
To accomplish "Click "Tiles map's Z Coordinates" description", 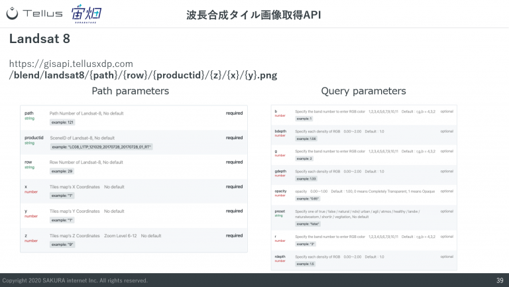I will coord(75,236).
